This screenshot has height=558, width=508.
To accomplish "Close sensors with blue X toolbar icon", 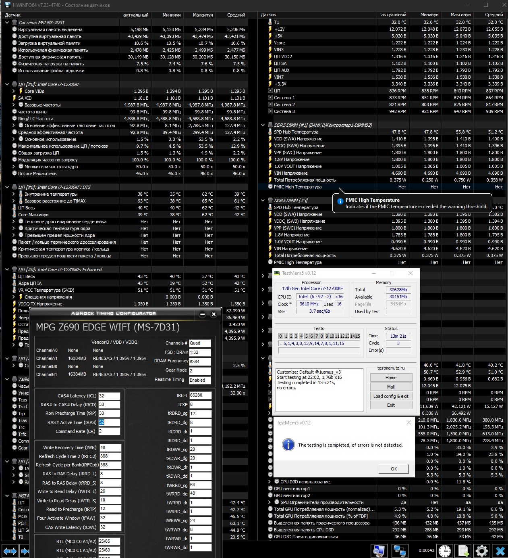I will (500, 551).
